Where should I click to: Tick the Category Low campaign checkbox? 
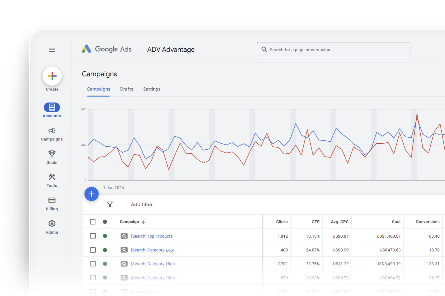click(x=93, y=250)
